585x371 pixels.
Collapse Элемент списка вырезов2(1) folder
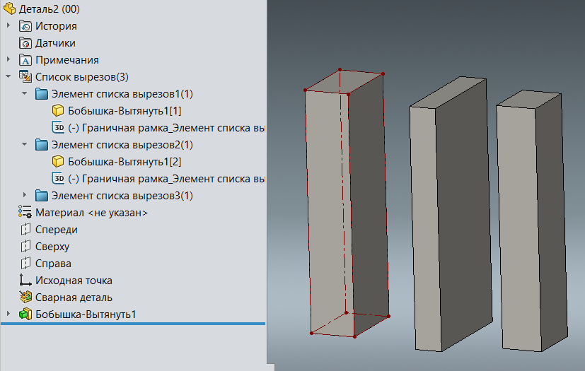(25, 144)
